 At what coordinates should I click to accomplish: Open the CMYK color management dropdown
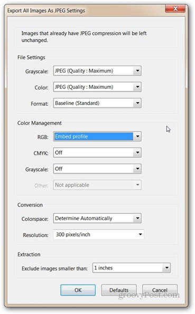(97, 152)
